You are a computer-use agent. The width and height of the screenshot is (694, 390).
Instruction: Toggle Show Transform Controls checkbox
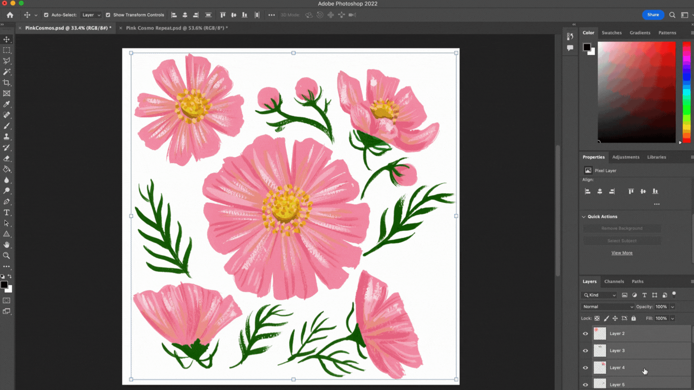pyautogui.click(x=107, y=14)
